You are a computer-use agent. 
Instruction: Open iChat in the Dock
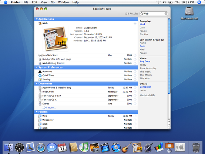click(x=52, y=147)
